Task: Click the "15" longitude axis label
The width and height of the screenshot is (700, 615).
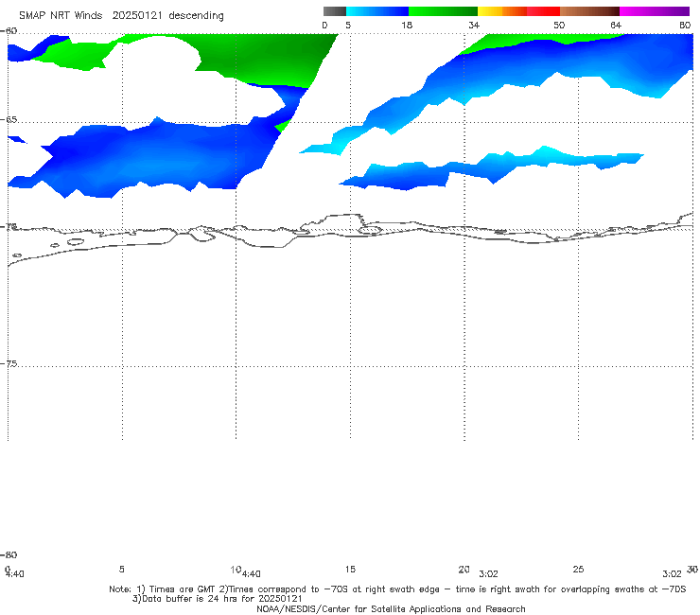Action: [x=350, y=569]
